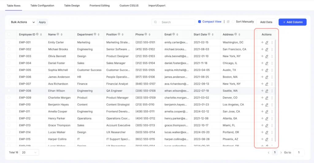
Task: Click the Account Executive position cell
Action: tap(118, 125)
